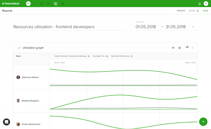Save the report with SAVE
Viewport: 211px width, 129px height.
pos(205,11)
